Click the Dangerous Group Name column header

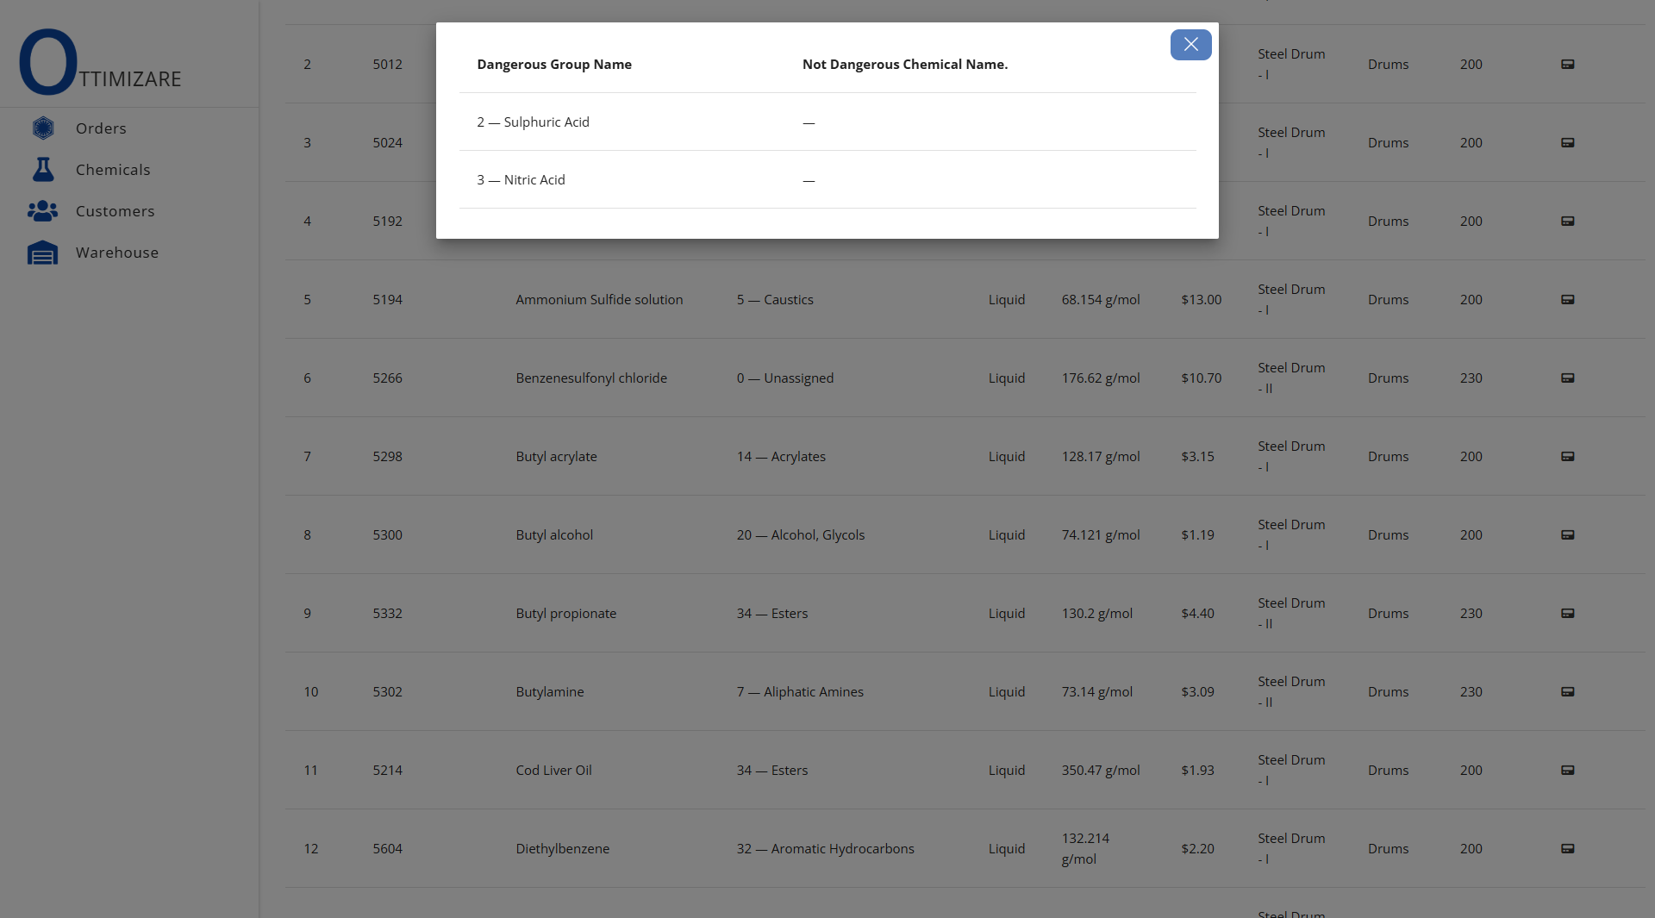[554, 65]
